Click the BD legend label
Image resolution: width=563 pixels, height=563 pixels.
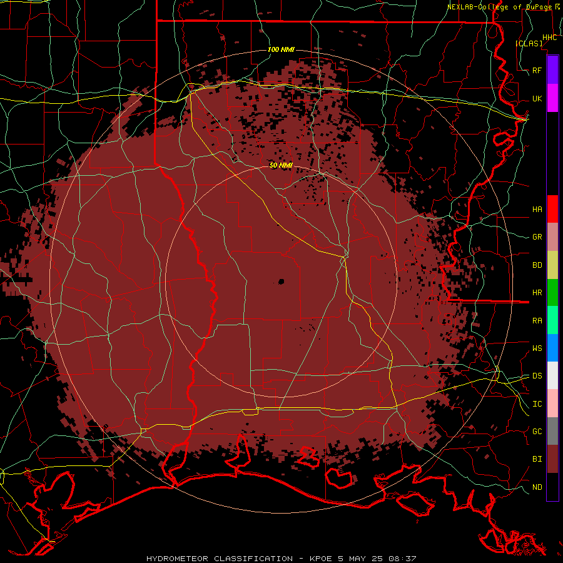pyautogui.click(x=537, y=265)
